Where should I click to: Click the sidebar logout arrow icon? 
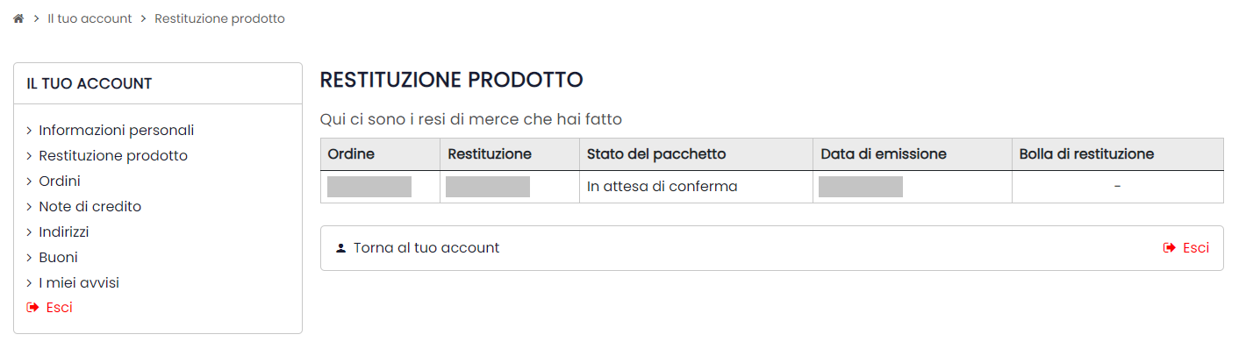pos(33,308)
